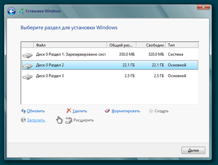
Task: Click the Основной type of Раздел 2
Action: coord(177,65)
